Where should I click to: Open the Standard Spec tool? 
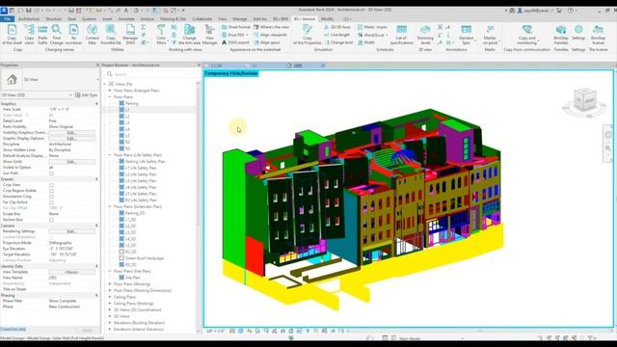[x=467, y=34]
